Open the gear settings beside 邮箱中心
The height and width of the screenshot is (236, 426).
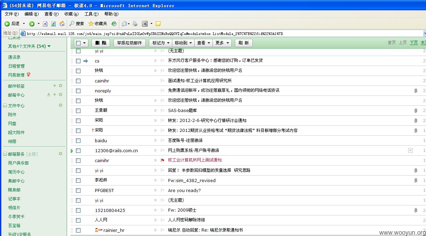pyautogui.click(x=61, y=94)
